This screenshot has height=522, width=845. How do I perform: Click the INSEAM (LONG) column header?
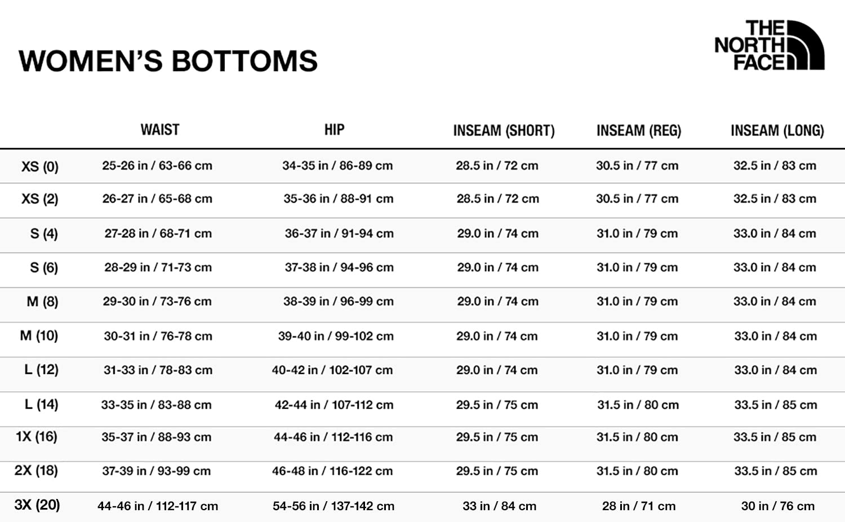pos(777,131)
